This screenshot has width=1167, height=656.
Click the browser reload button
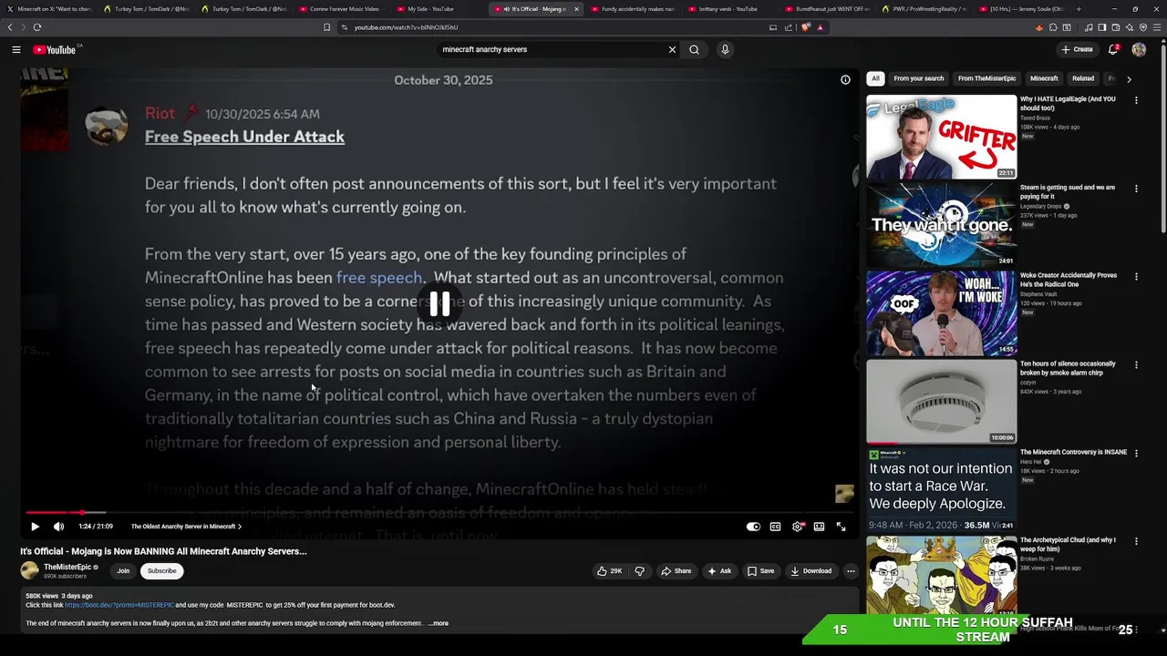pyautogui.click(x=36, y=27)
